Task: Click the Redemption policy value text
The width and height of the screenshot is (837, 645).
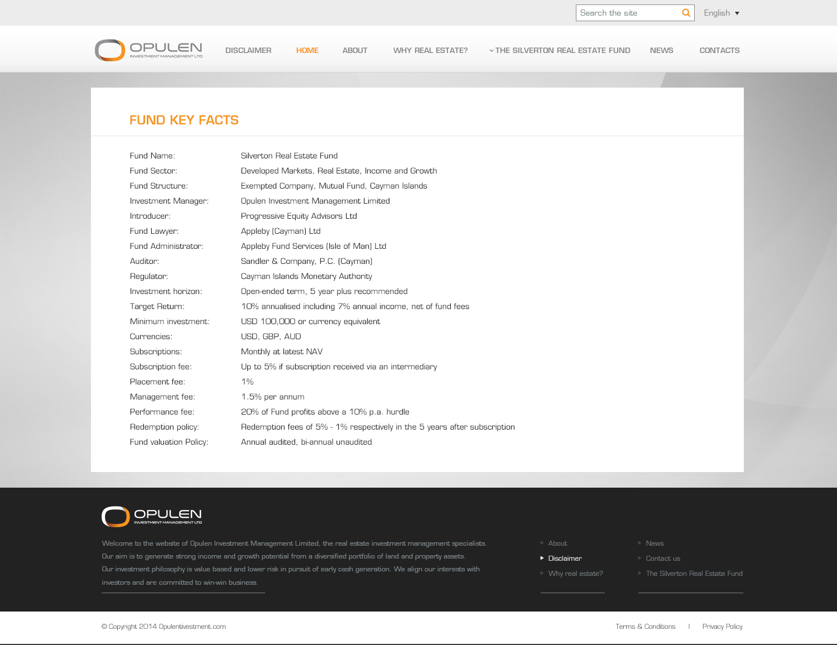Action: 378,427
